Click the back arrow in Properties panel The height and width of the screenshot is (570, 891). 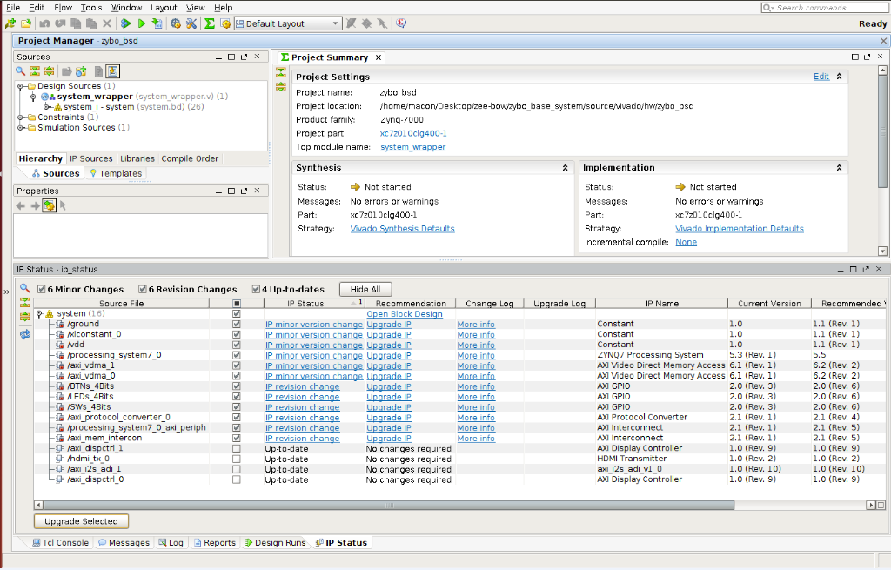click(x=21, y=205)
